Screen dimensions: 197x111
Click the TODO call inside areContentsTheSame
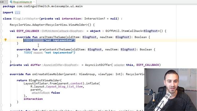click(50, 53)
